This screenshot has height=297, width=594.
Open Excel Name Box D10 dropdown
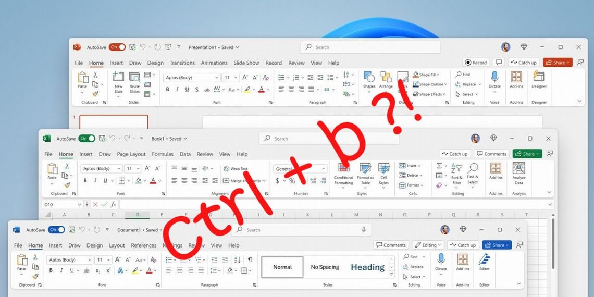point(79,205)
